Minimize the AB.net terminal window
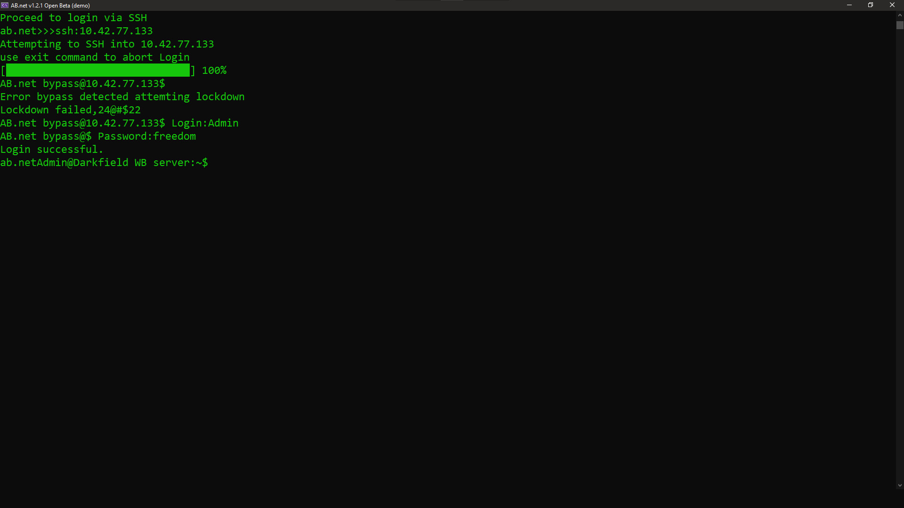The width and height of the screenshot is (904, 508). pos(849,5)
